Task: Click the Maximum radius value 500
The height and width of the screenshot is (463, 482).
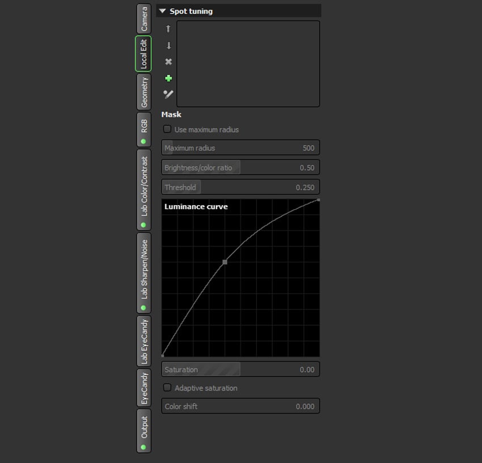Action: click(308, 148)
